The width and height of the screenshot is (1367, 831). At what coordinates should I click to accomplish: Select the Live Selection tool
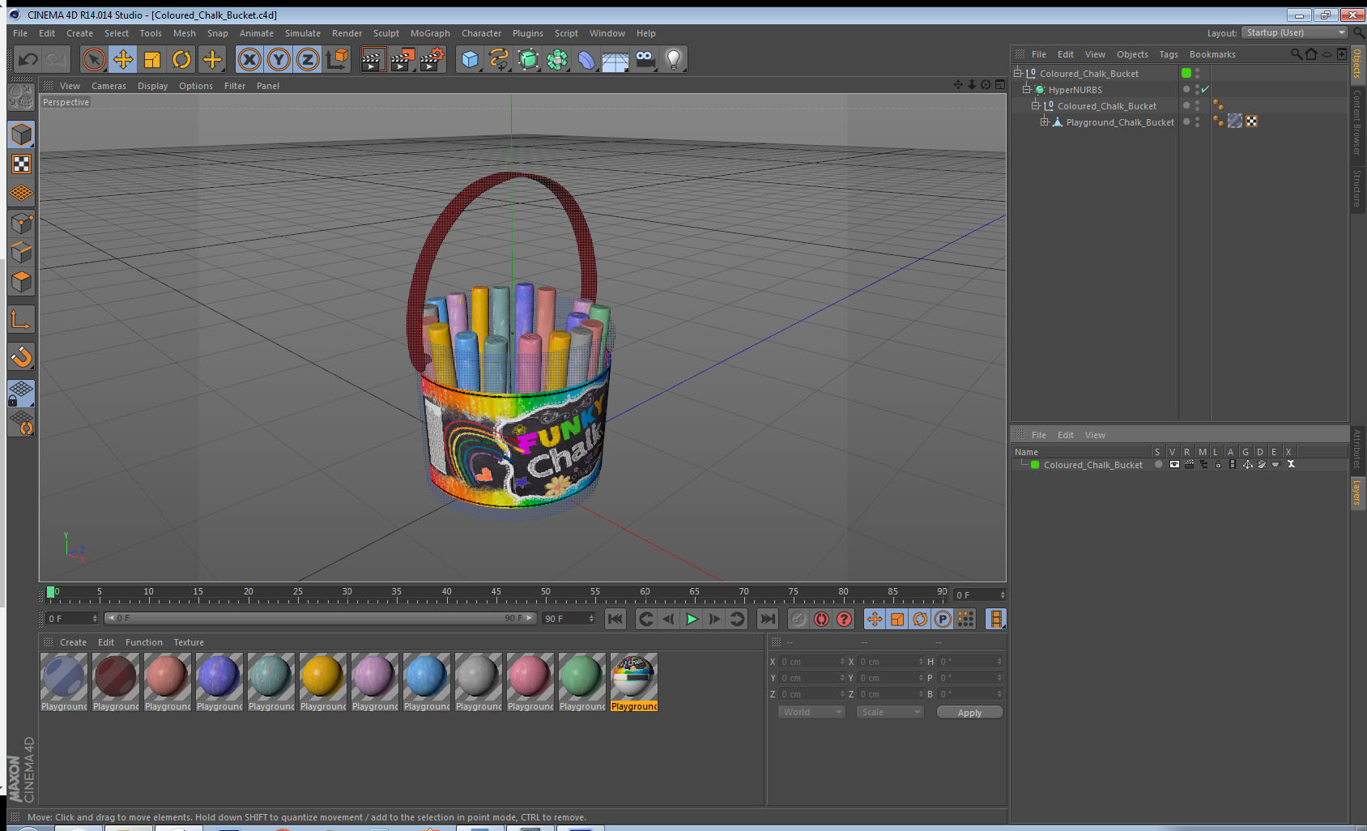point(94,59)
